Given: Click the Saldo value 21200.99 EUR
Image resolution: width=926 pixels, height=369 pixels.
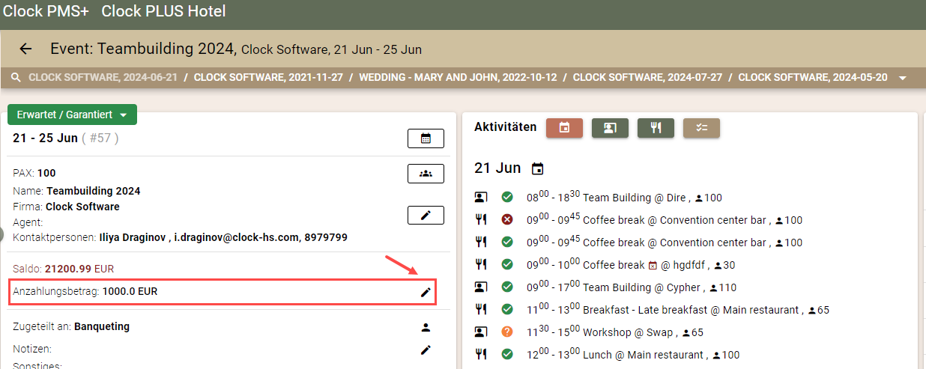Looking at the screenshot, I should point(79,269).
